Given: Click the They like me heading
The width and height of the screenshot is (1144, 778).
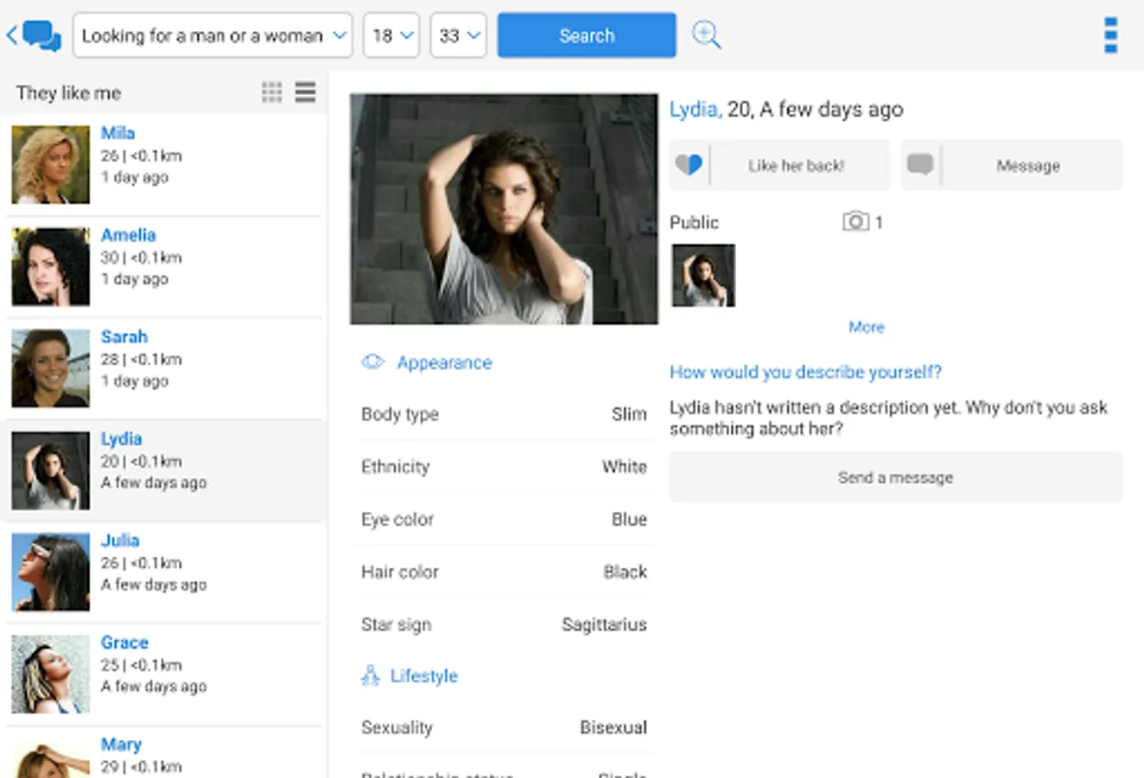Looking at the screenshot, I should click(68, 92).
